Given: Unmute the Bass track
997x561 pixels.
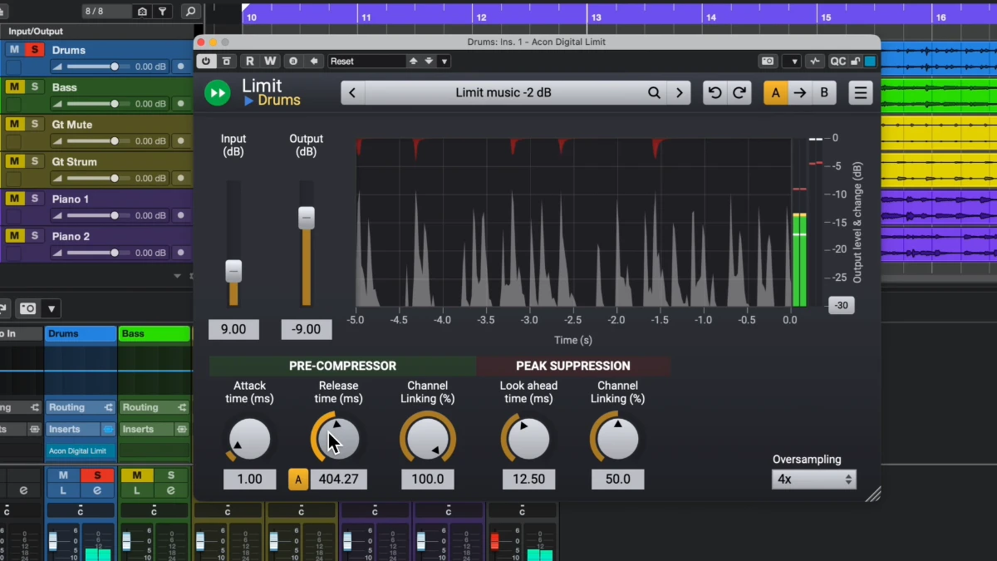Looking at the screenshot, I should [x=14, y=87].
